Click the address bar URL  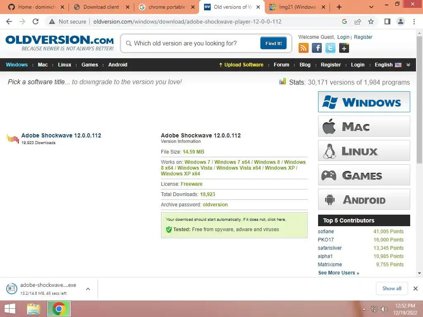187,21
